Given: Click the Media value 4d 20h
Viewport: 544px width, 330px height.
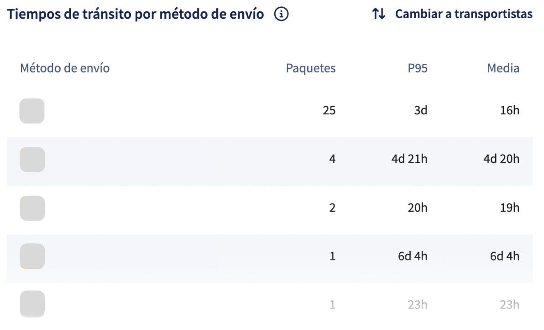Looking at the screenshot, I should (501, 159).
